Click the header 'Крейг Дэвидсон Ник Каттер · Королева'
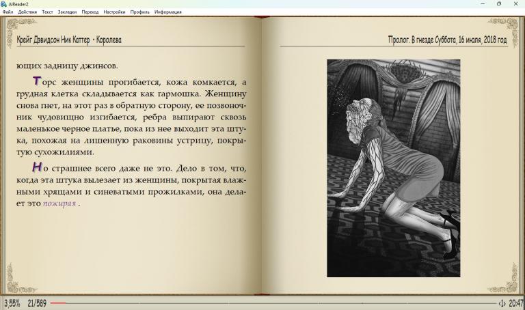Screen dimensions: 525x310 [x=69, y=40]
